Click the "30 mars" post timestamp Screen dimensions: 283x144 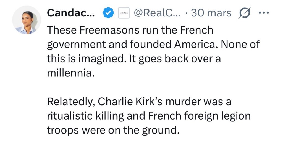pyautogui.click(x=211, y=13)
